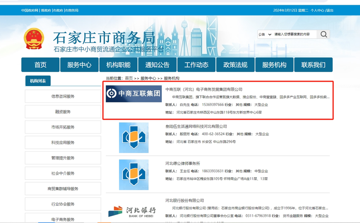Open 河北银行股份有限公司 title link
This screenshot has height=223, width=360.
[x=184, y=200]
